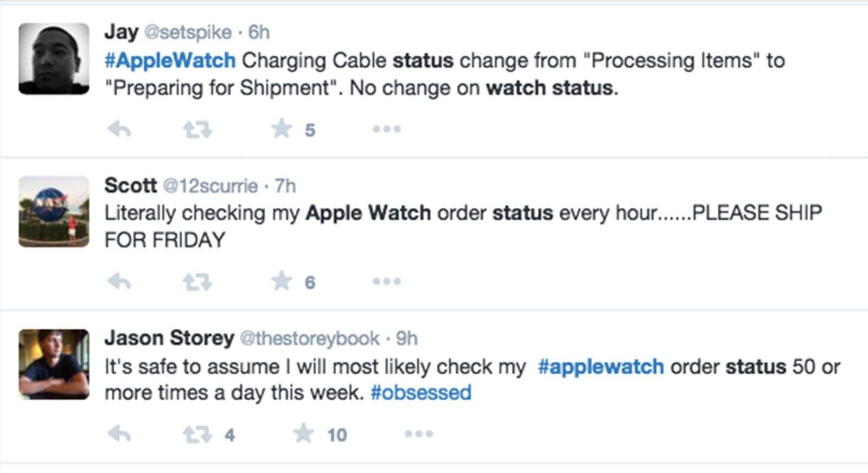Open the #obsessed hashtag link
868x473 pixels.
(420, 392)
